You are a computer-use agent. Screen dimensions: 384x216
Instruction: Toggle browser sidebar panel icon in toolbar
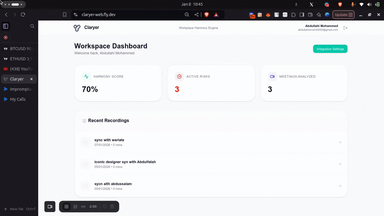tap(302, 15)
